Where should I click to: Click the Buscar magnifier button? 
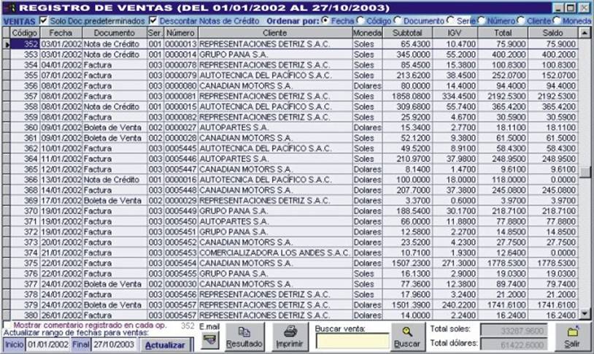(407, 337)
